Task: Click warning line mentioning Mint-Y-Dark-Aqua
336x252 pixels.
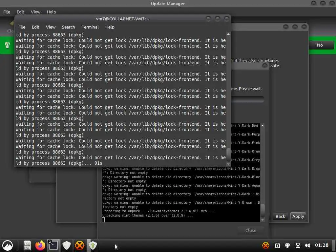Action: 181,187
